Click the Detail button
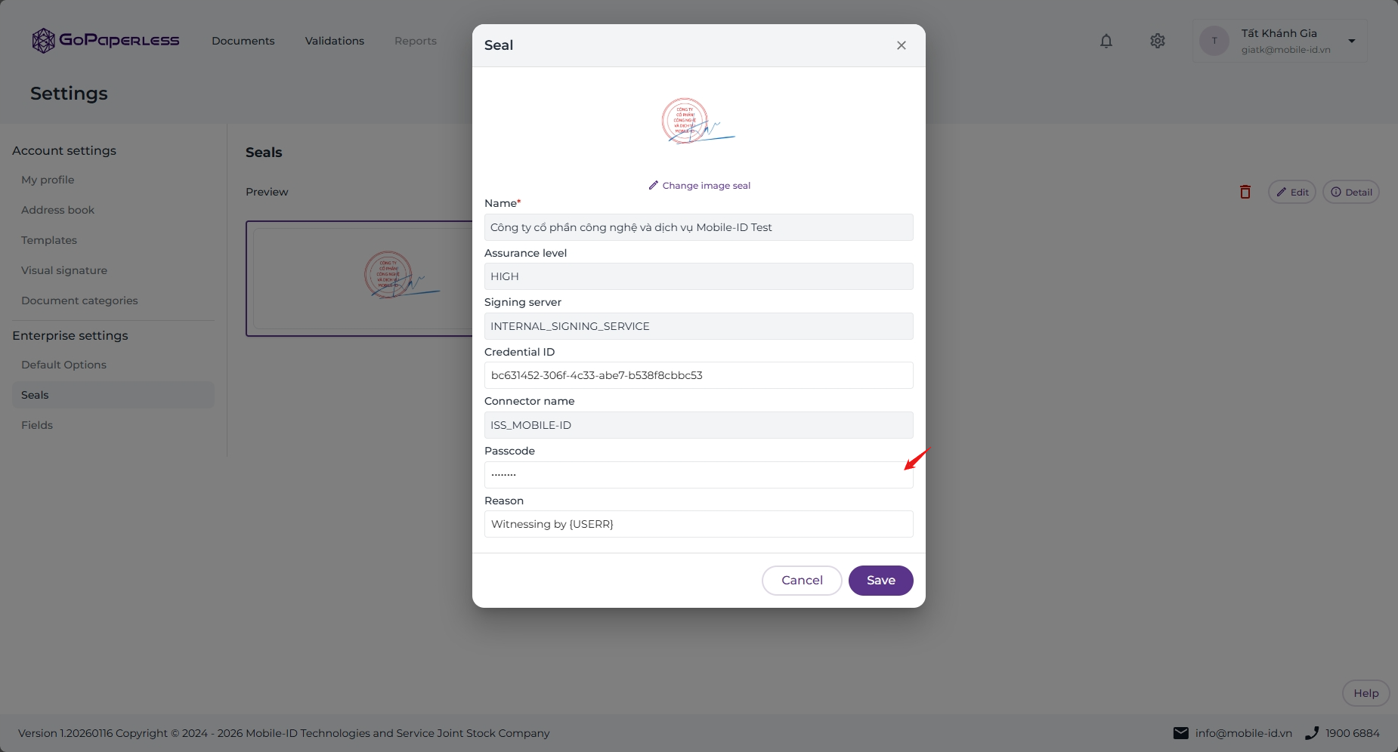Image resolution: width=1398 pixels, height=752 pixels. click(1351, 192)
